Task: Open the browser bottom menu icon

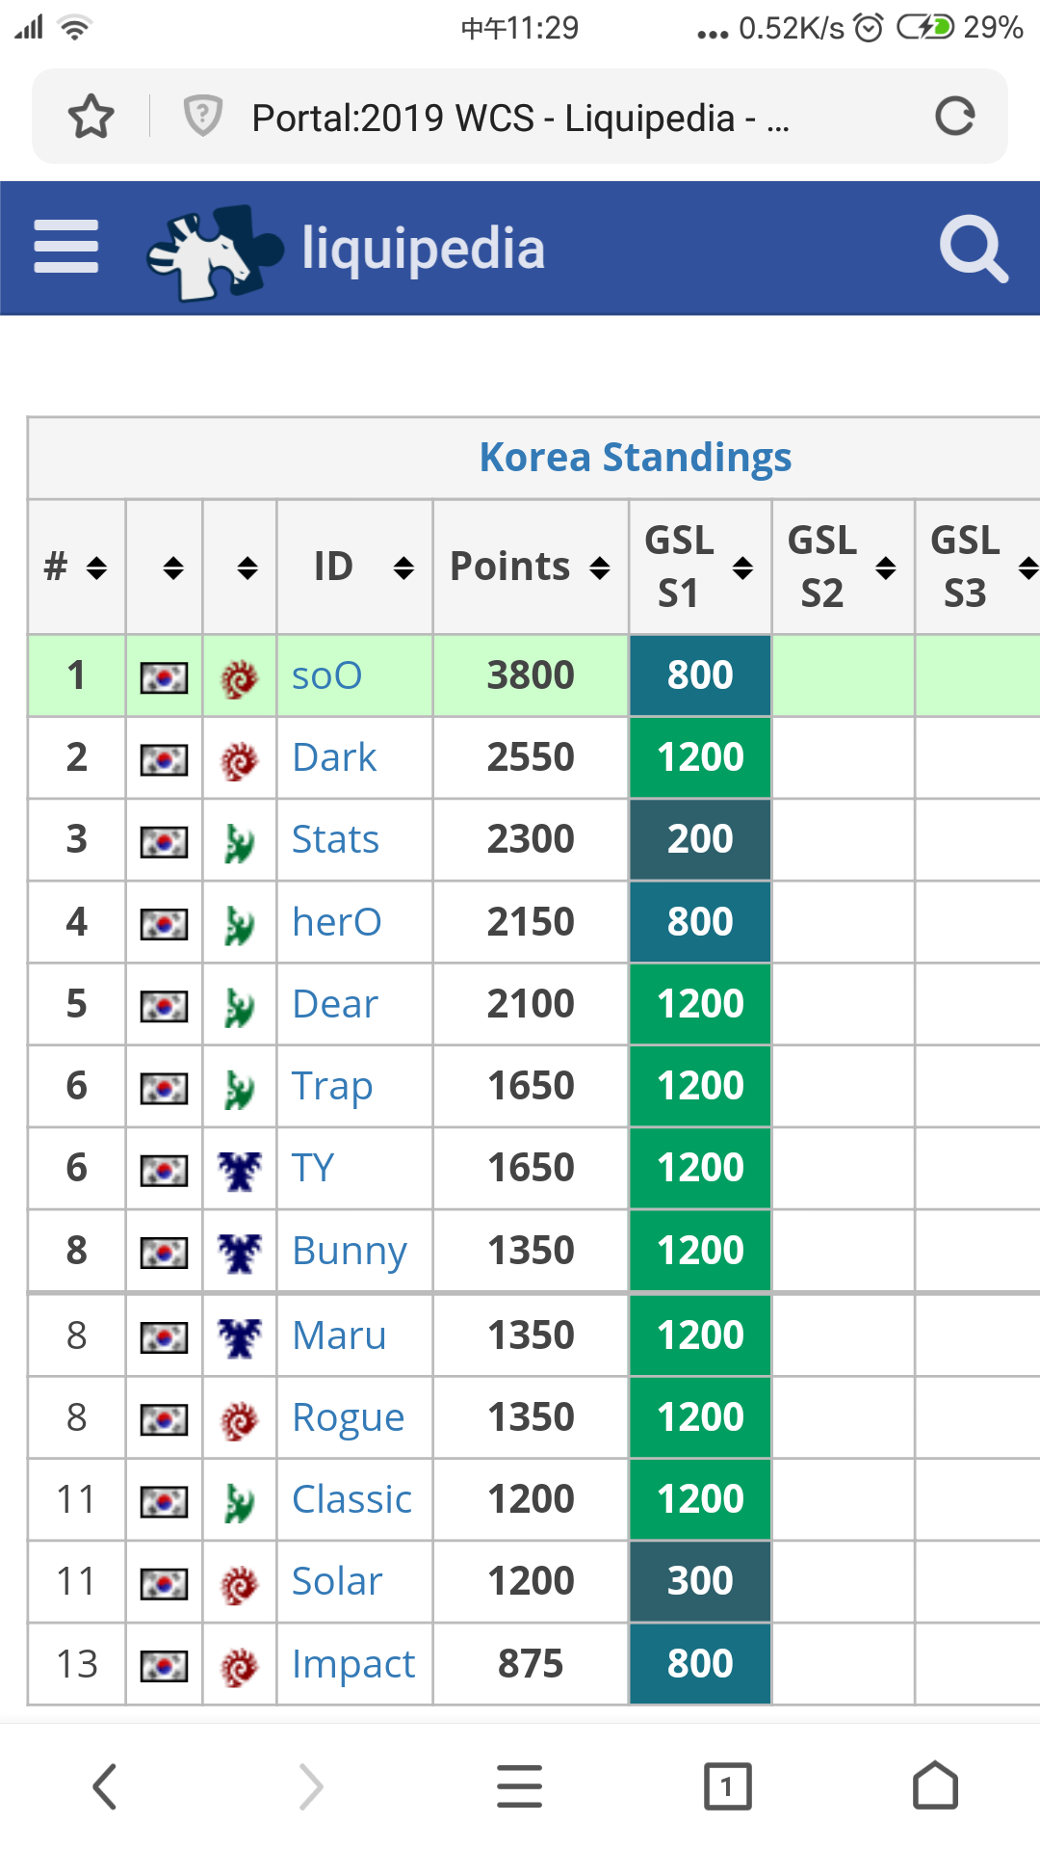Action: pyautogui.click(x=520, y=1787)
